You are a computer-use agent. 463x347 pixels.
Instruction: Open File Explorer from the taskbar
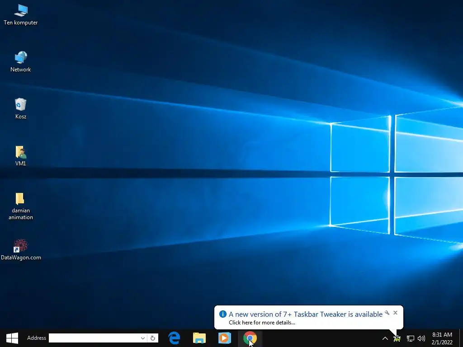pos(199,338)
